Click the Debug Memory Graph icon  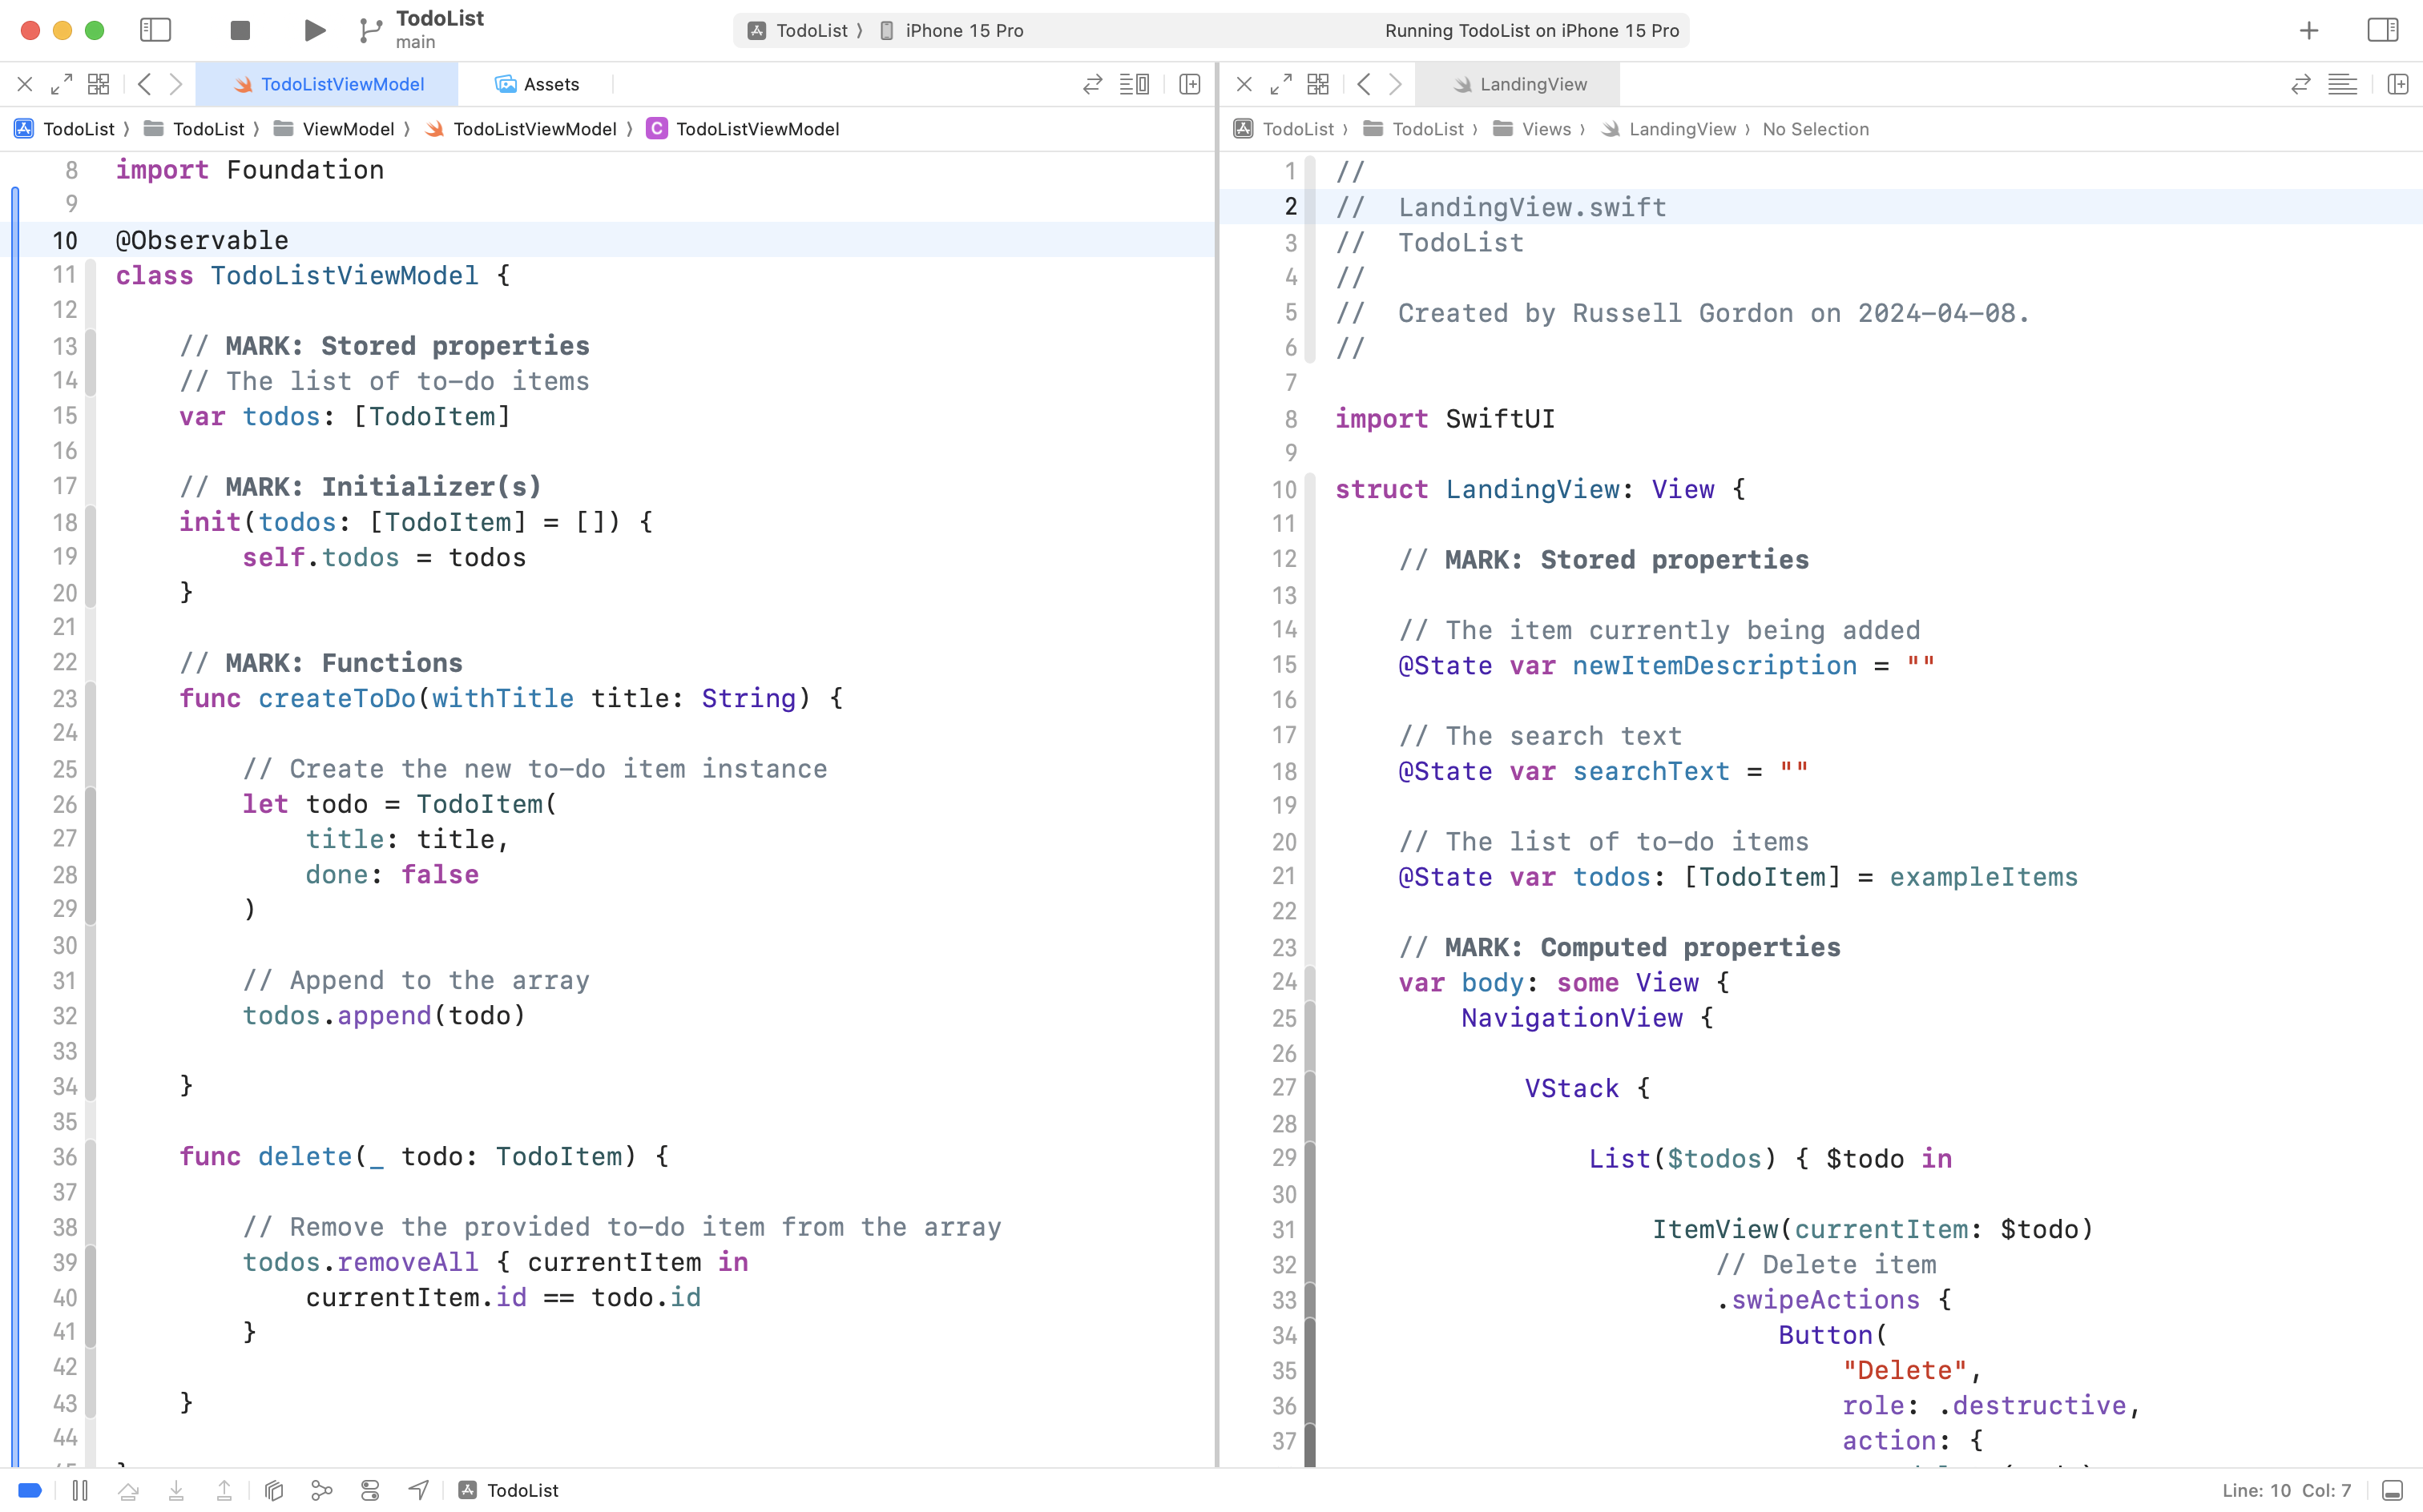click(322, 1490)
